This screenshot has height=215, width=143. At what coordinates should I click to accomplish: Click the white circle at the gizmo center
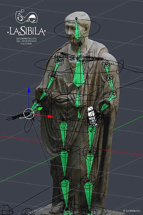pos(29,113)
